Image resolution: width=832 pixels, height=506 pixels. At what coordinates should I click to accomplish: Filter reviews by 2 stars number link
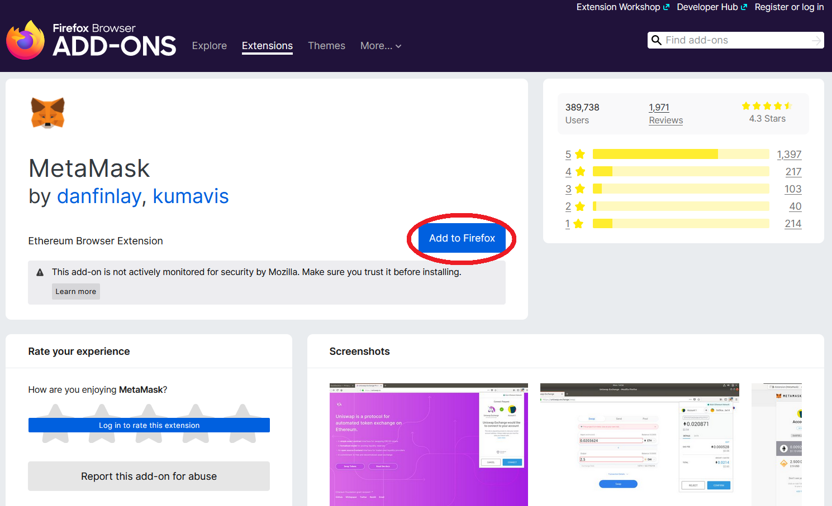click(x=568, y=206)
